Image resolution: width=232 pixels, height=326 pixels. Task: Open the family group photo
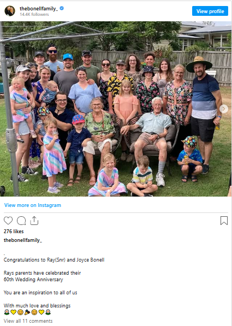pos(116,109)
